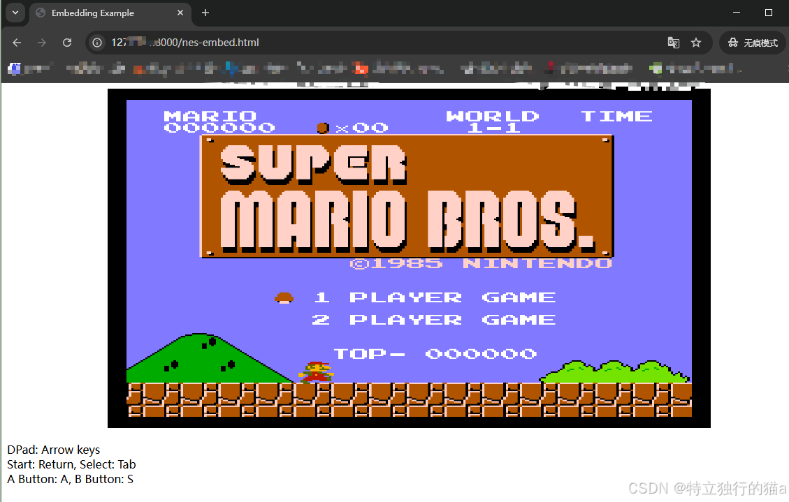Viewport: 789px width, 502px height.
Task: Open a new tab with plus button
Action: click(205, 13)
